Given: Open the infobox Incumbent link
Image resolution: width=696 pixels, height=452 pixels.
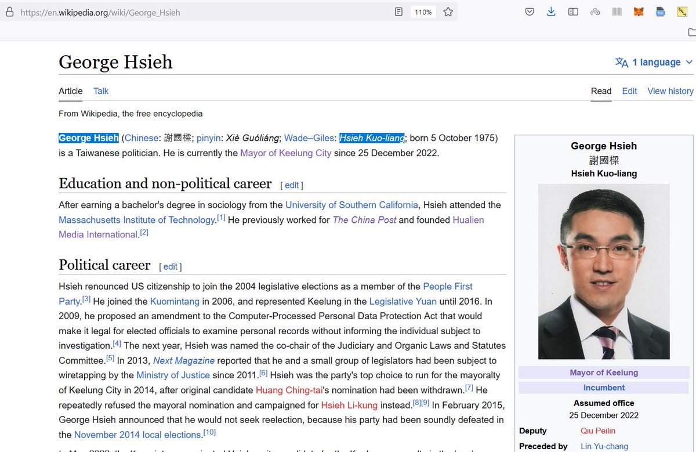Looking at the screenshot, I should 604,388.
